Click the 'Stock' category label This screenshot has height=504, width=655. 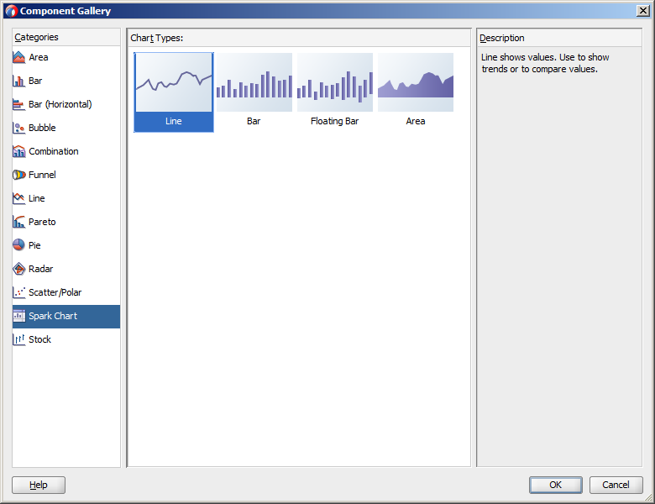[x=39, y=339]
